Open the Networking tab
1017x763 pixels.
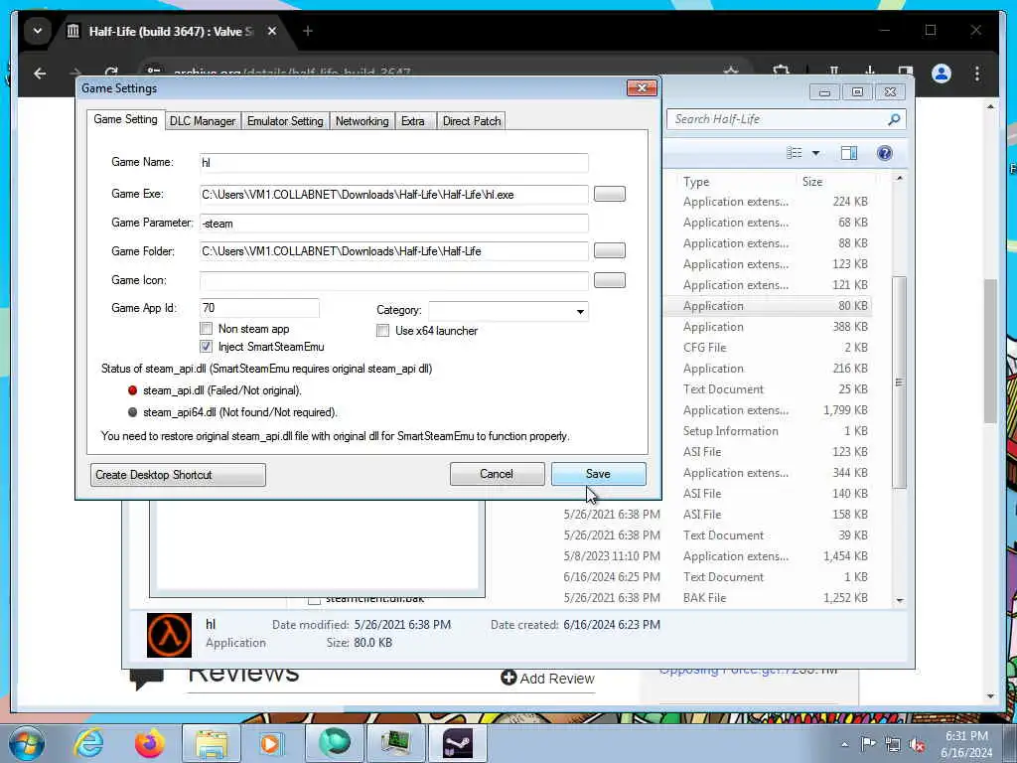click(x=362, y=121)
